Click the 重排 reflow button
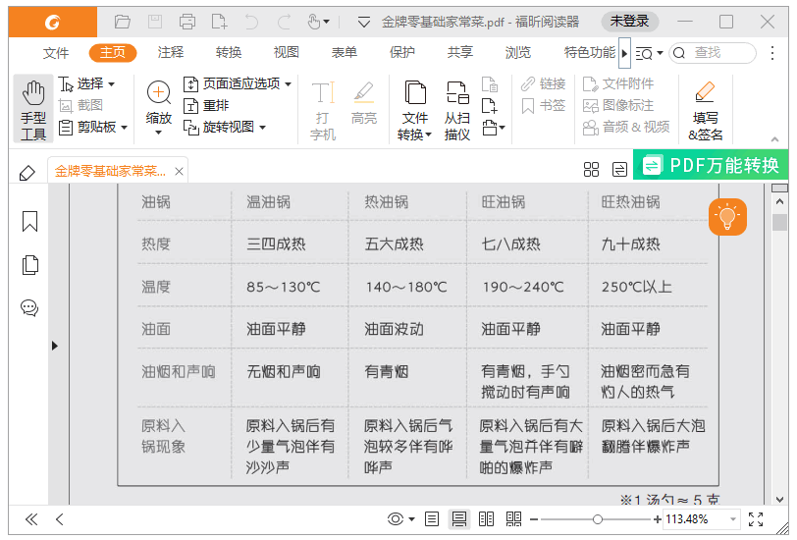797x540 pixels. [x=206, y=105]
